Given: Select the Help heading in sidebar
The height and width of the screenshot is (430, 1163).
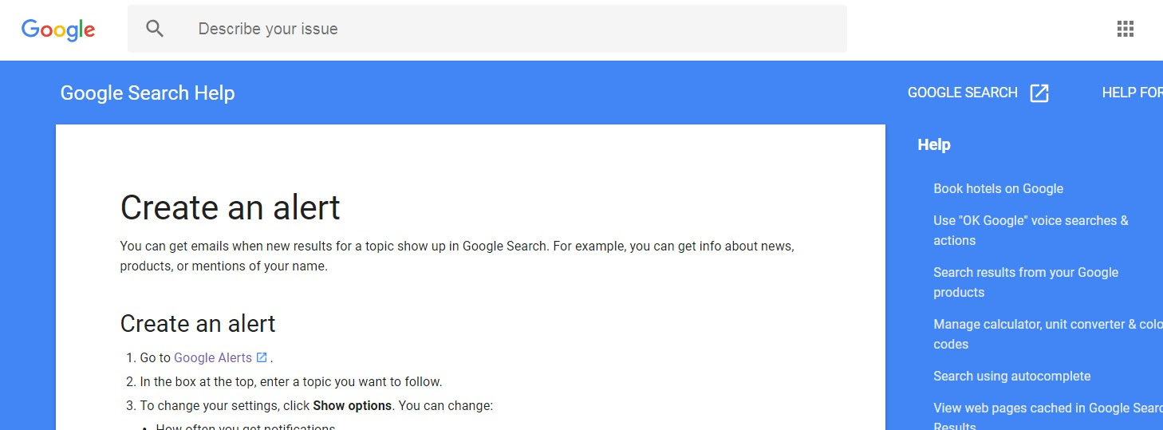Looking at the screenshot, I should pyautogui.click(x=934, y=144).
